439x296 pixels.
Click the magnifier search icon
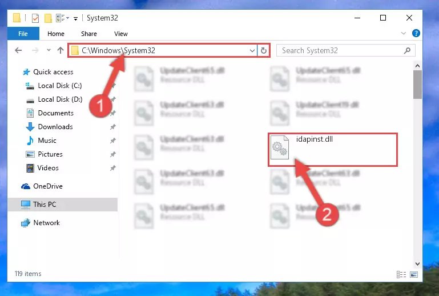[x=408, y=50]
